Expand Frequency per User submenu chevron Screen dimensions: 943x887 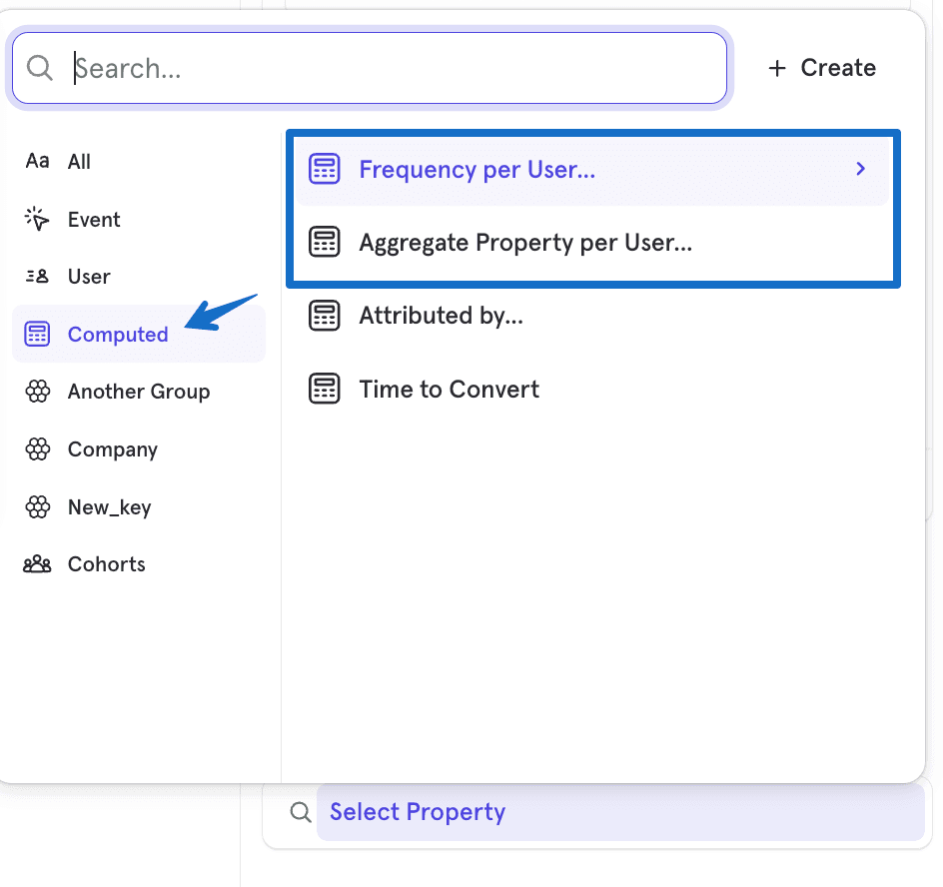coord(860,170)
